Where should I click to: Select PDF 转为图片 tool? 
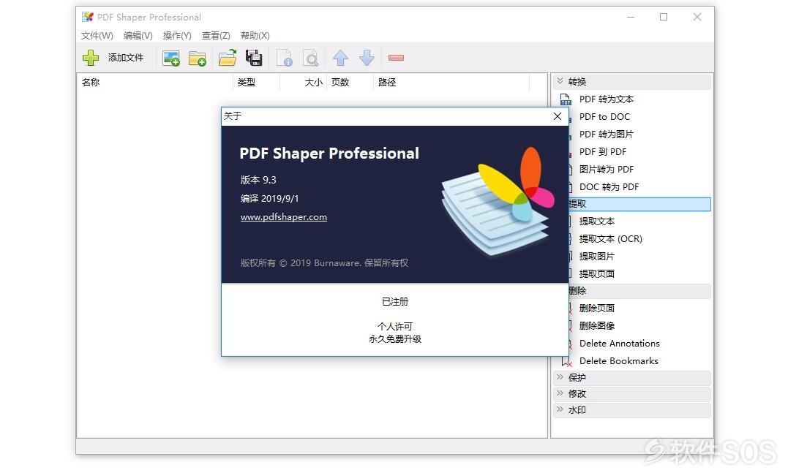606,134
